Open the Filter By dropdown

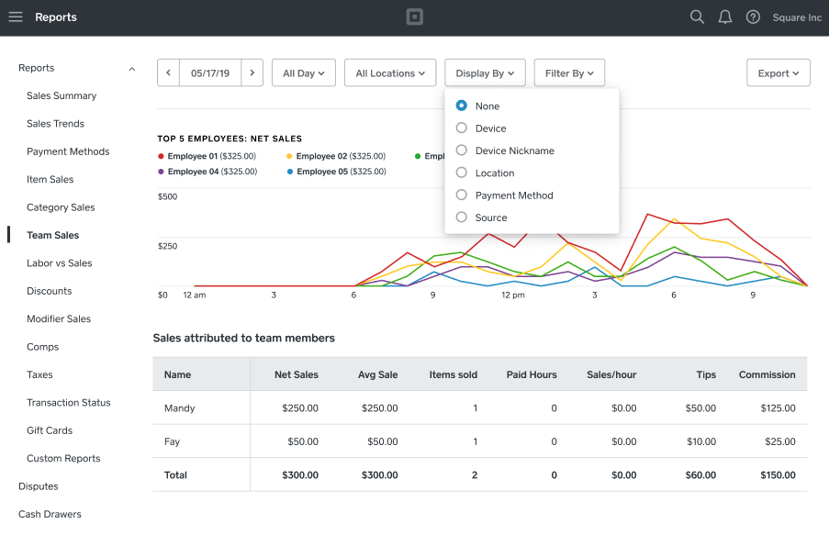click(569, 72)
